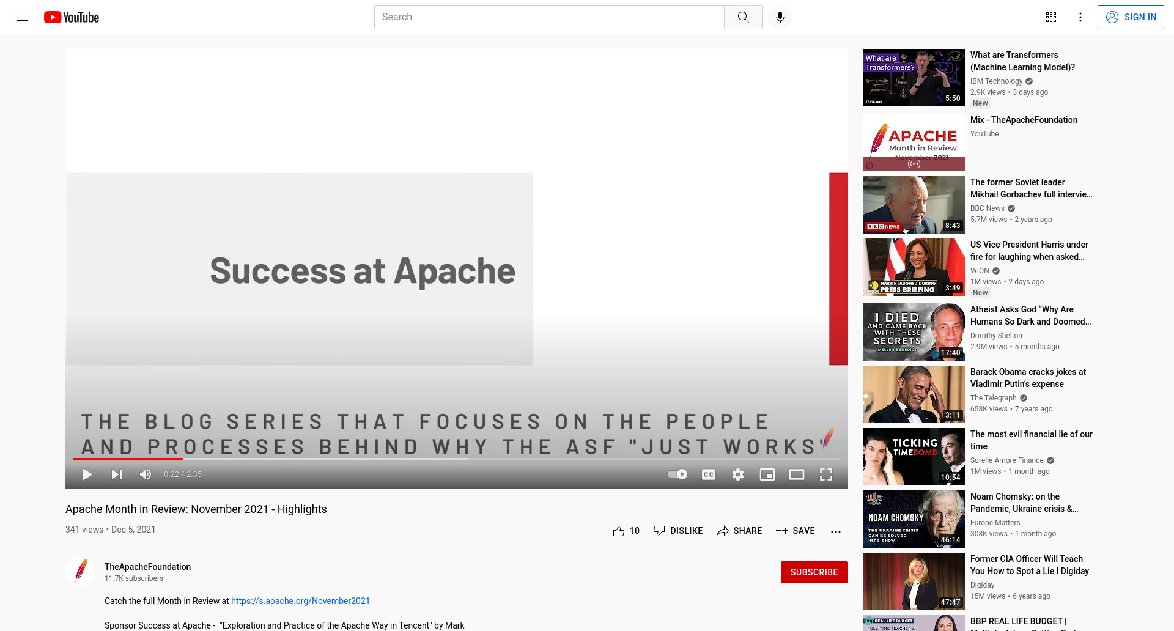Open BBC News channel name
The image size is (1174, 631).
click(x=987, y=208)
